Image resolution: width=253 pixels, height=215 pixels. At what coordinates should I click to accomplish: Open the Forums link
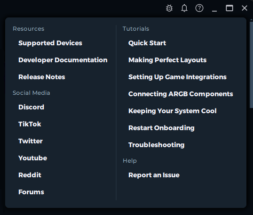click(x=31, y=192)
